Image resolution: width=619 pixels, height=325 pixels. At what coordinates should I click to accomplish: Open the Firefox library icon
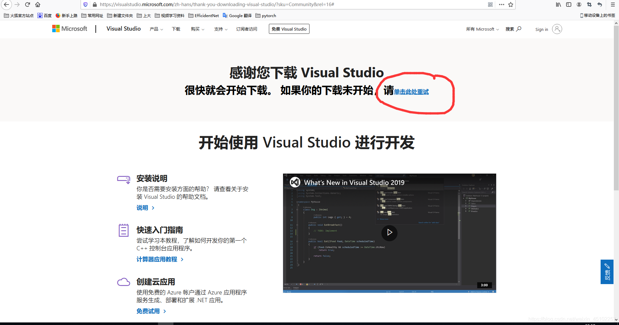[x=558, y=5]
